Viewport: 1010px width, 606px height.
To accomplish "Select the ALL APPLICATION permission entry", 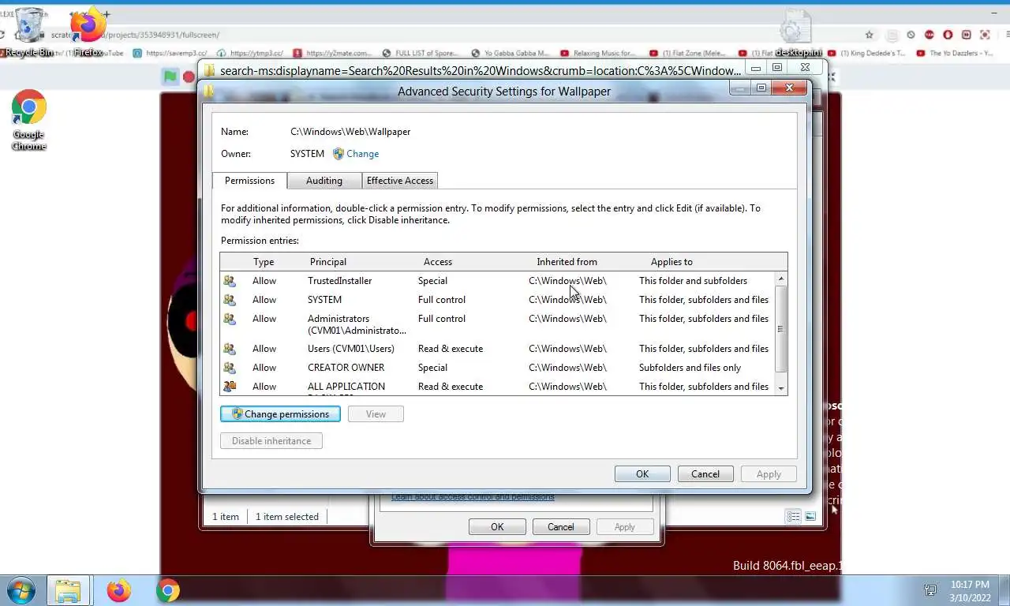I will [x=498, y=387].
